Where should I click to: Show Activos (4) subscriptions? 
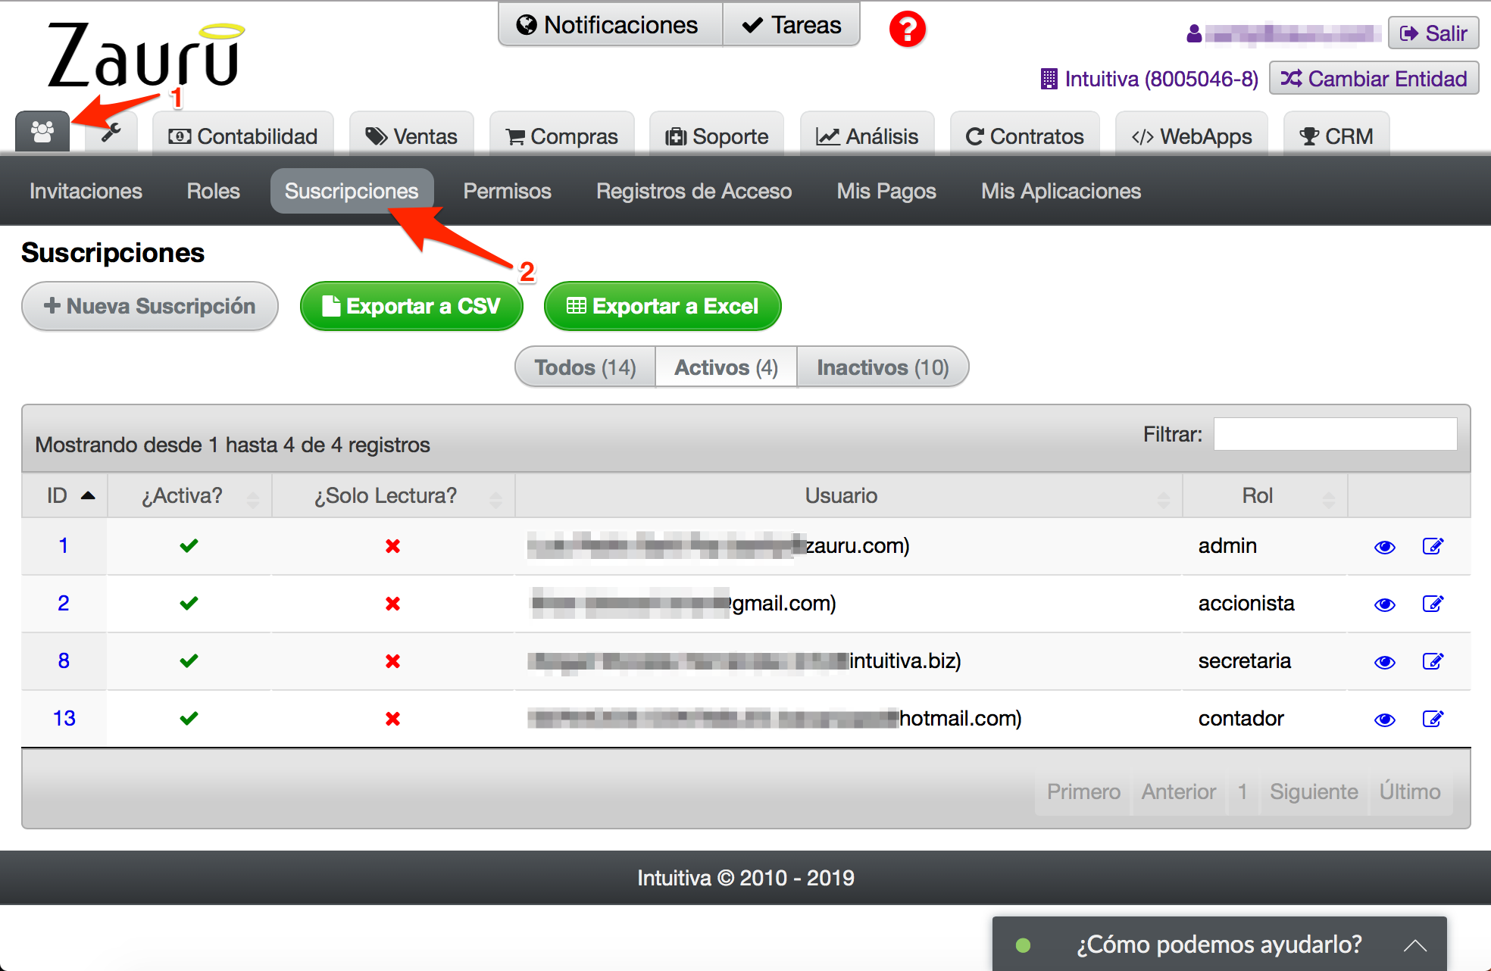coord(726,367)
